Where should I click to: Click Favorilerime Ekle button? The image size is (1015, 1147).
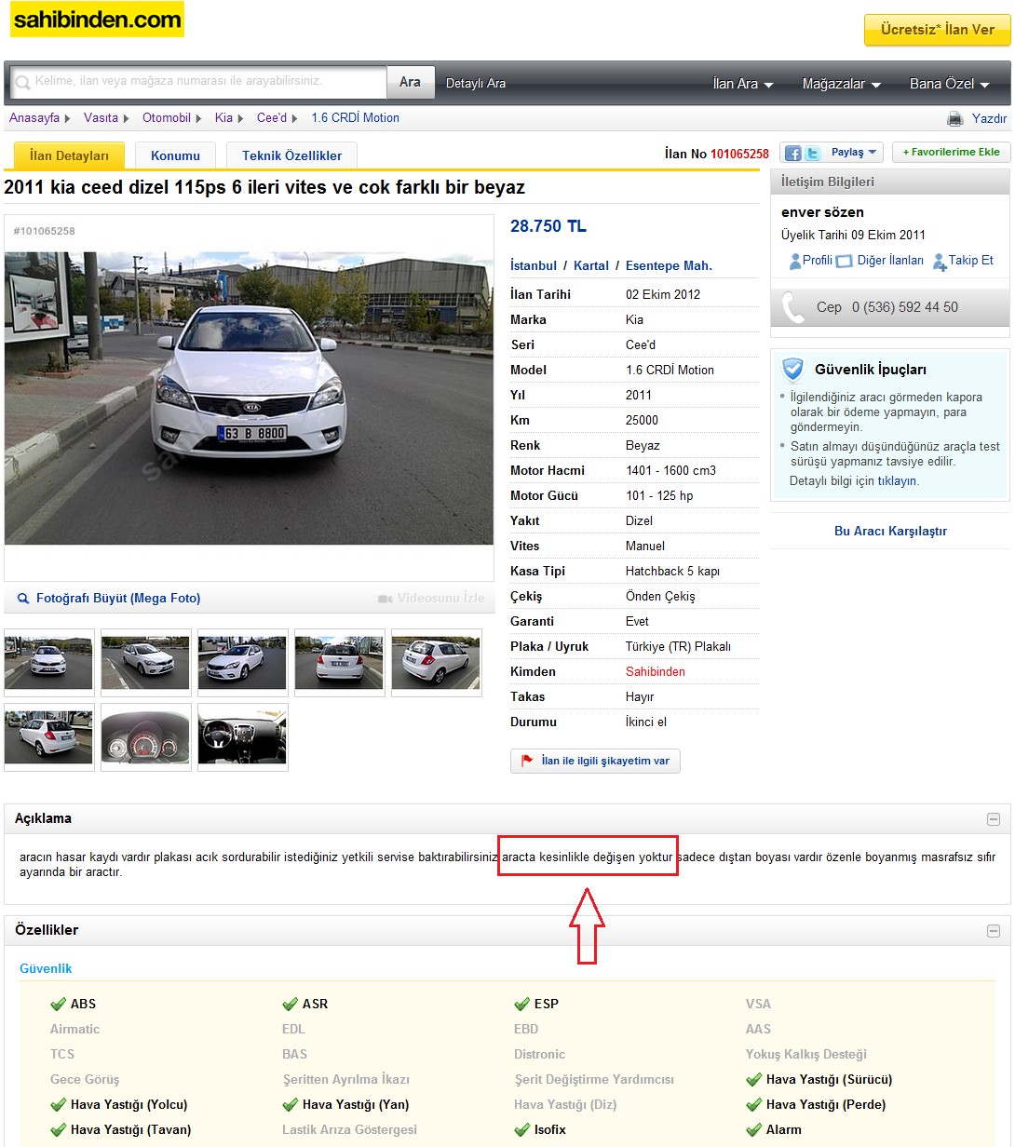951,153
